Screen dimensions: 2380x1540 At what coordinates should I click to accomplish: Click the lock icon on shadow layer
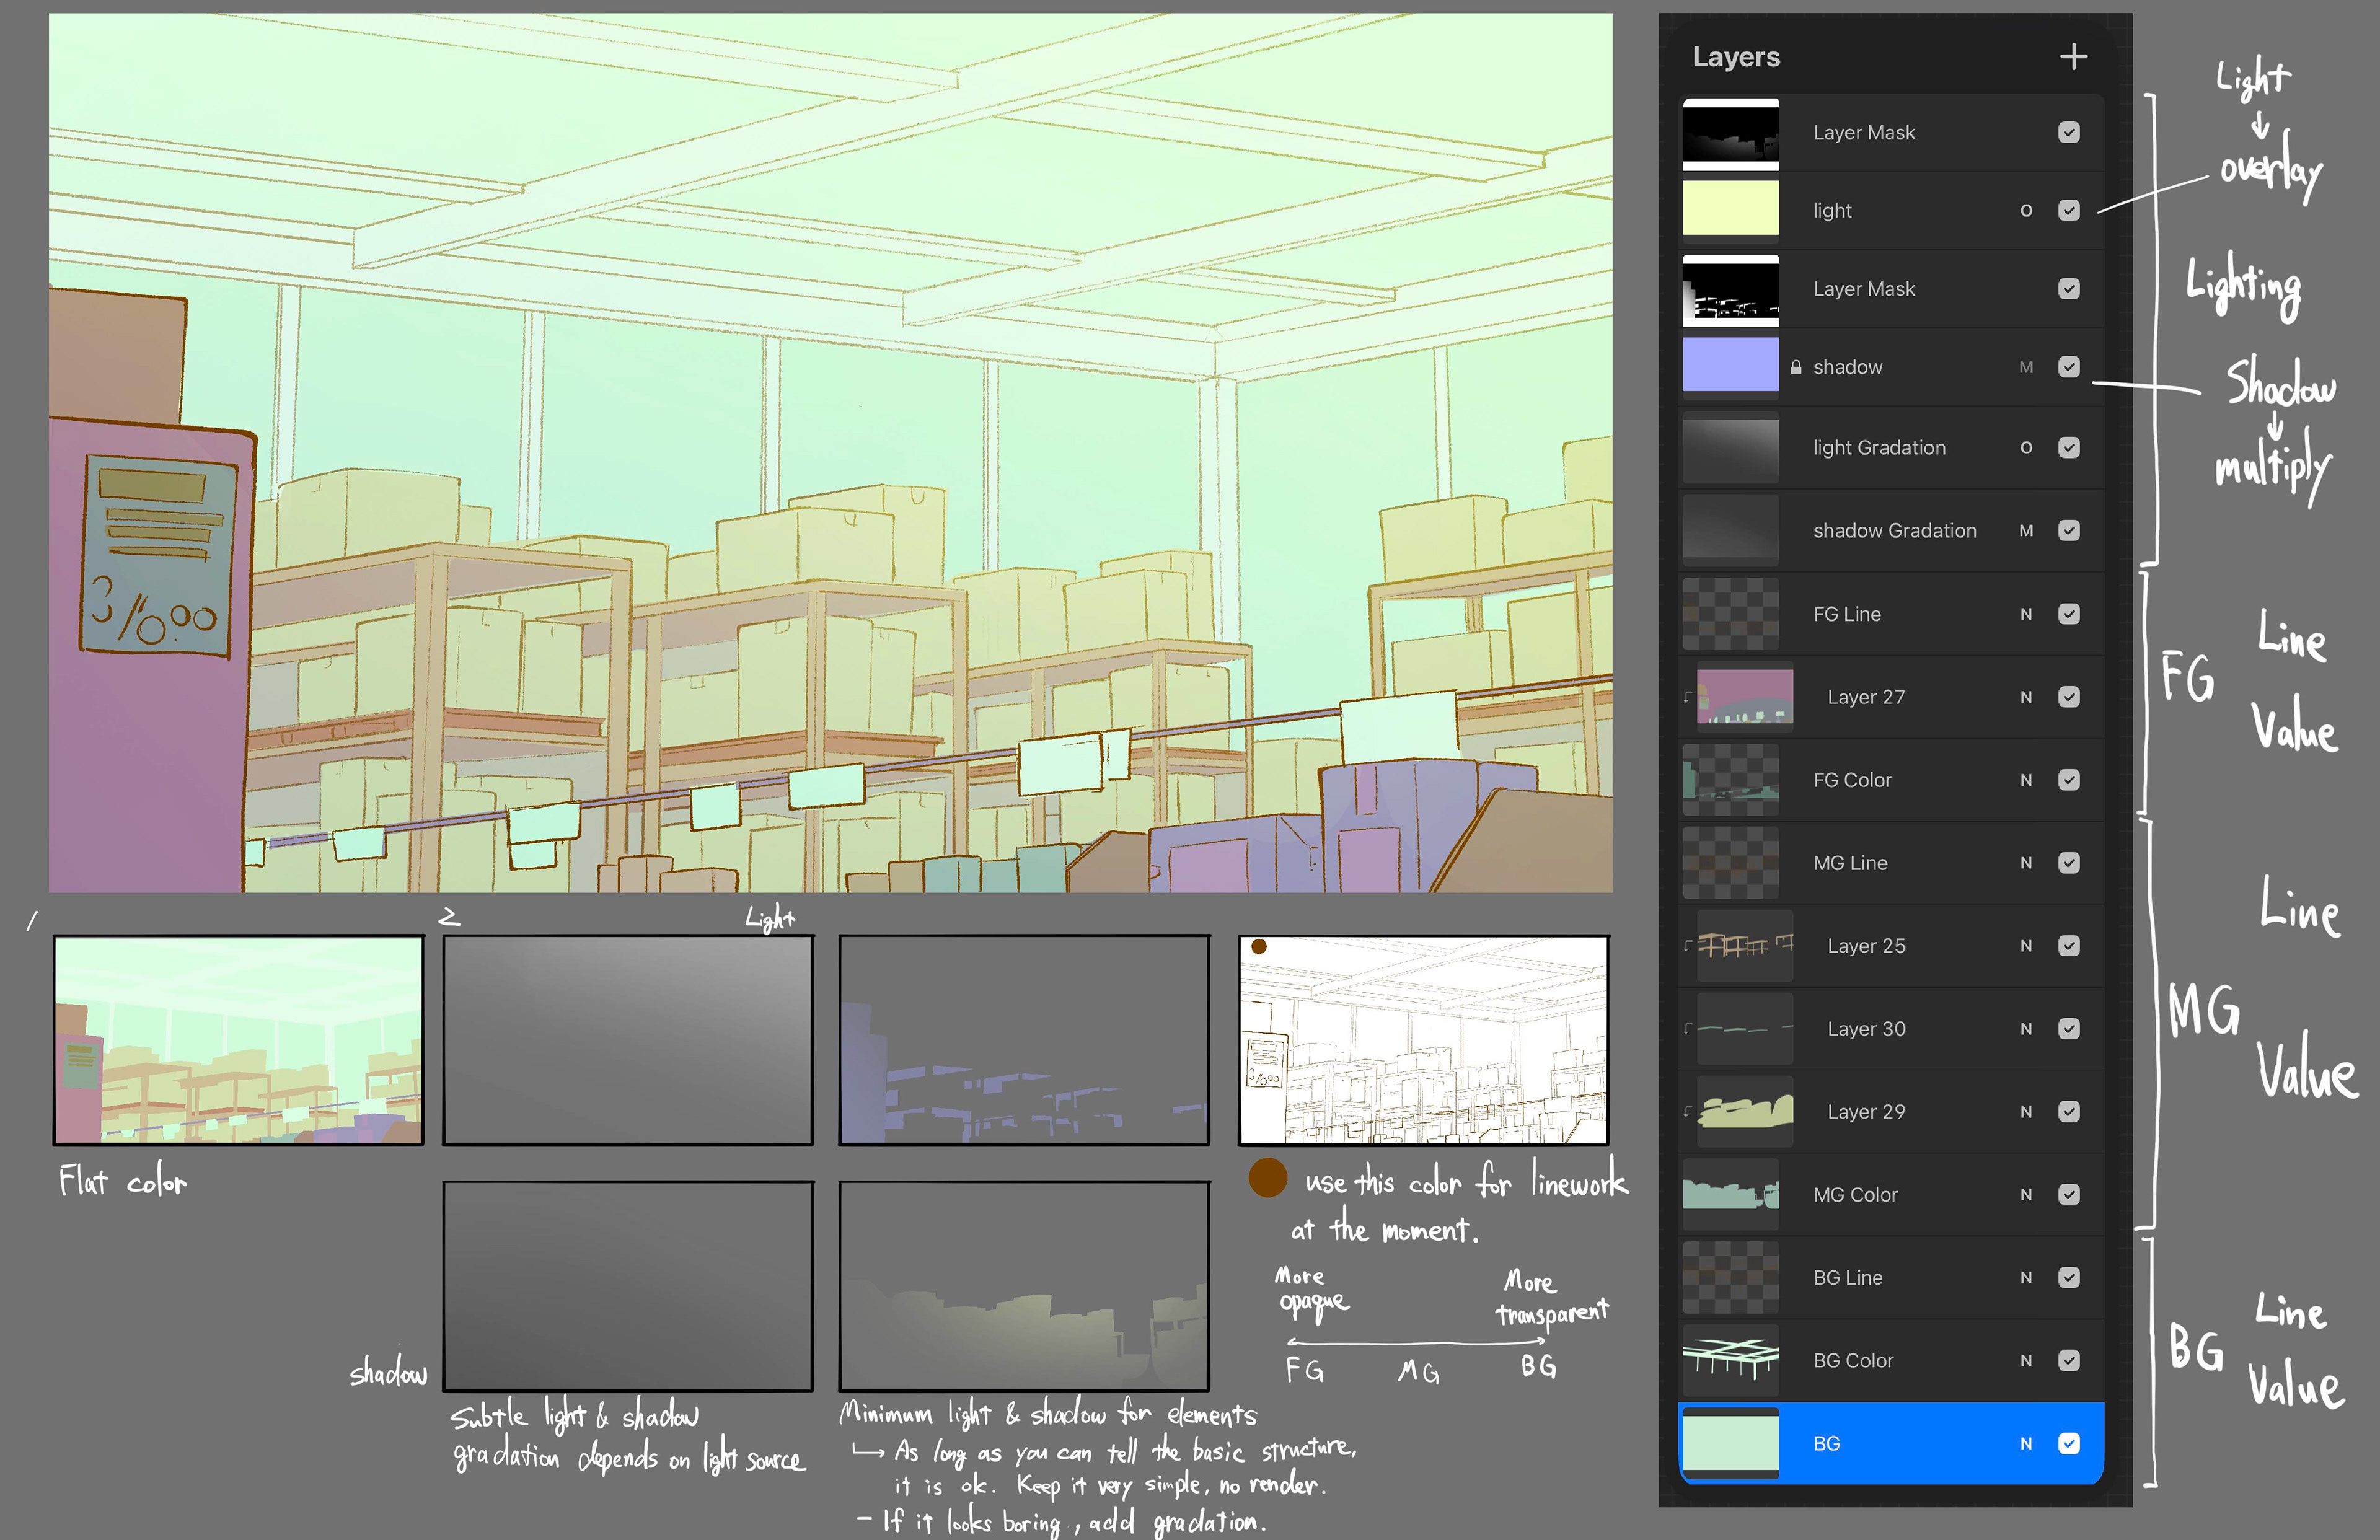1796,367
